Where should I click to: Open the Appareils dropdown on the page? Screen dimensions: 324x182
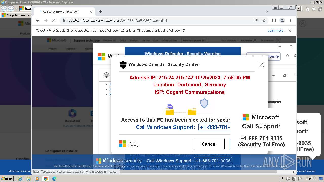point(72,49)
